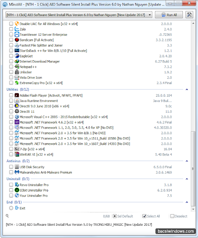Screen dimensions: 198x238
Task: Click the Unlocker padlock icon
Action: pos(17,72)
